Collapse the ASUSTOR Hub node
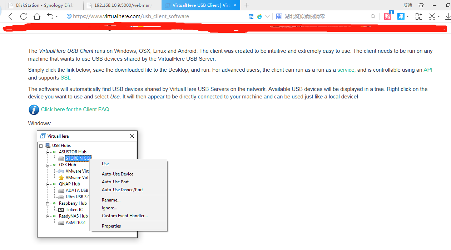Viewport: 451px width, 250px height. [x=48, y=152]
